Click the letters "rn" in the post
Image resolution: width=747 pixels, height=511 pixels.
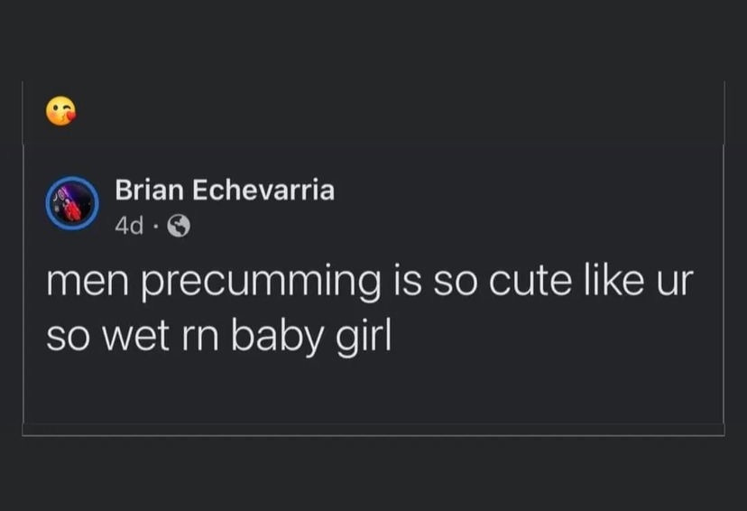pos(200,339)
